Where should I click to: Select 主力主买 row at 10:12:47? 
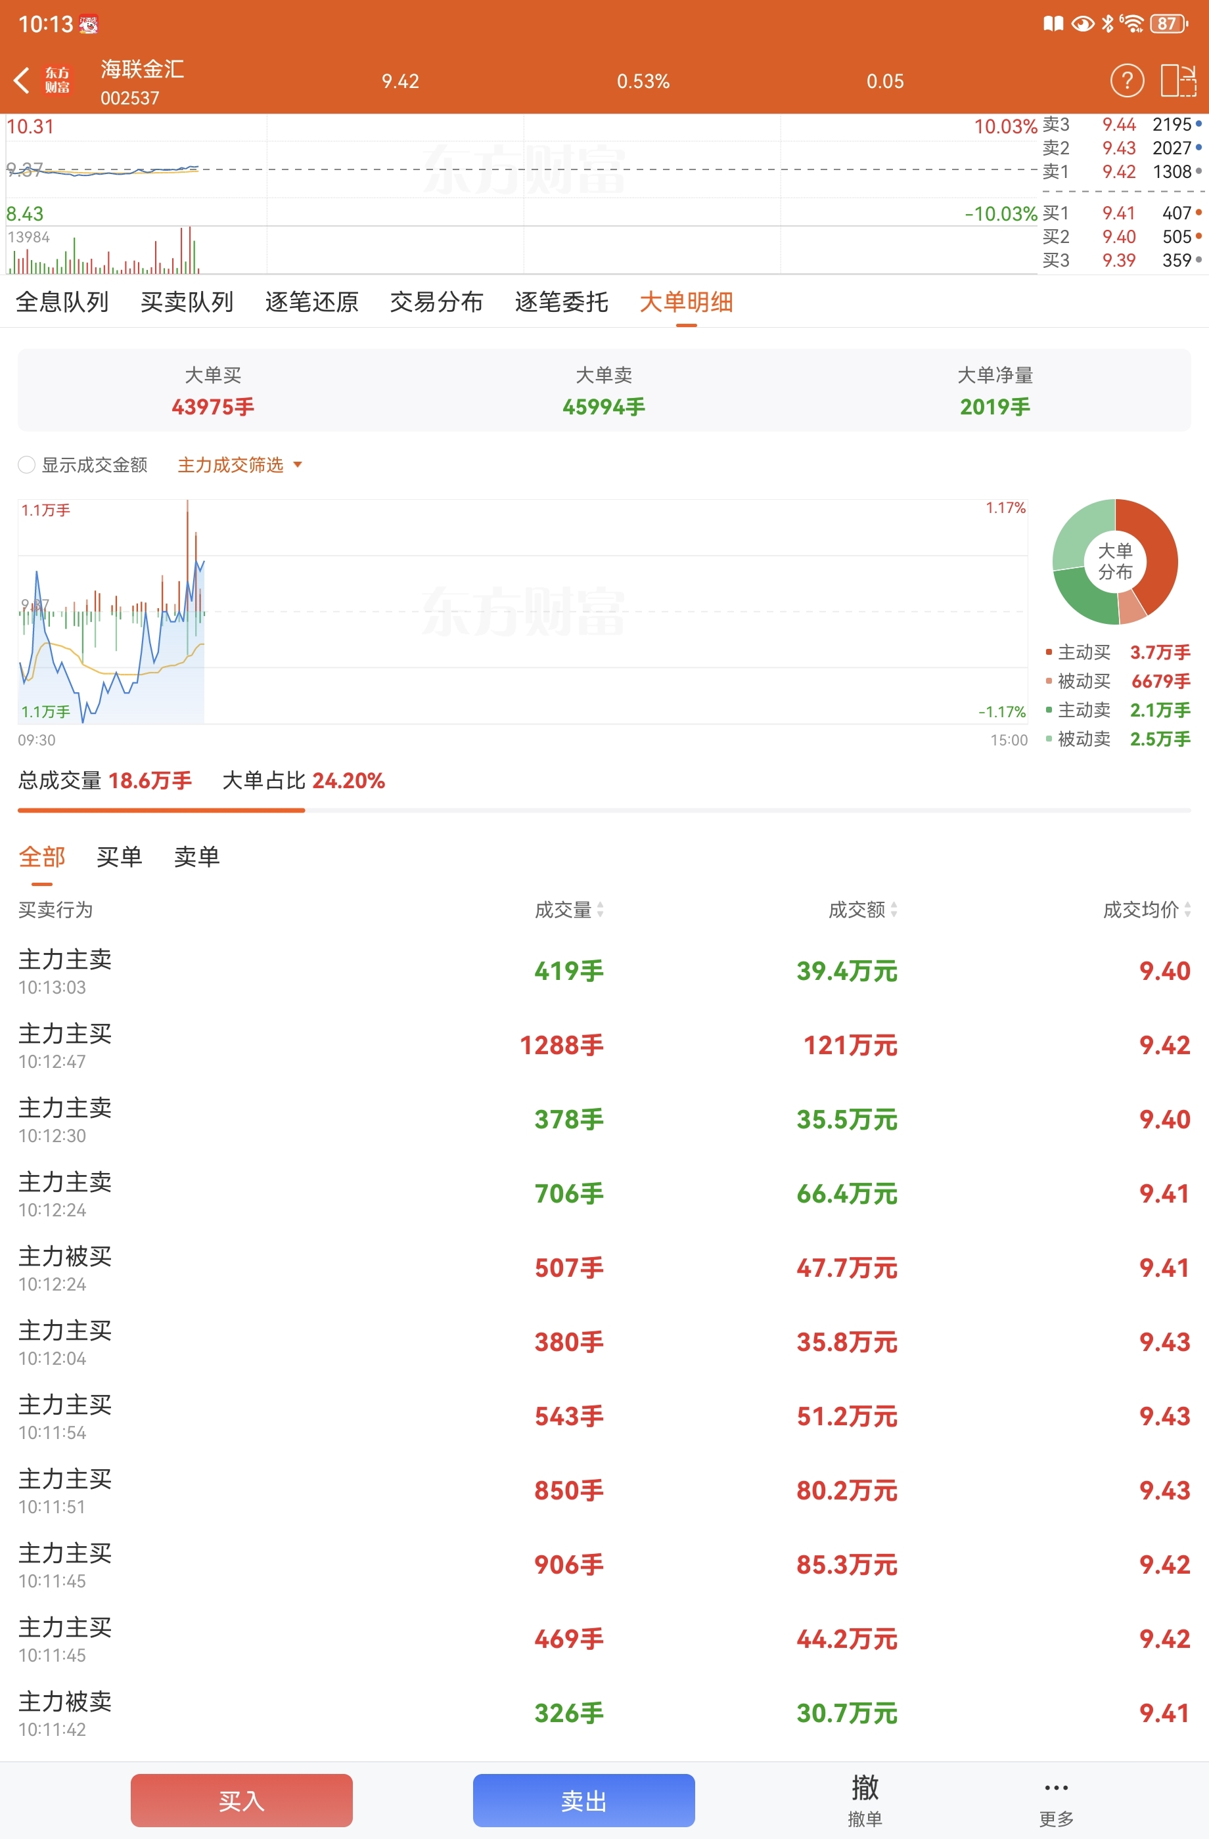(x=604, y=1046)
